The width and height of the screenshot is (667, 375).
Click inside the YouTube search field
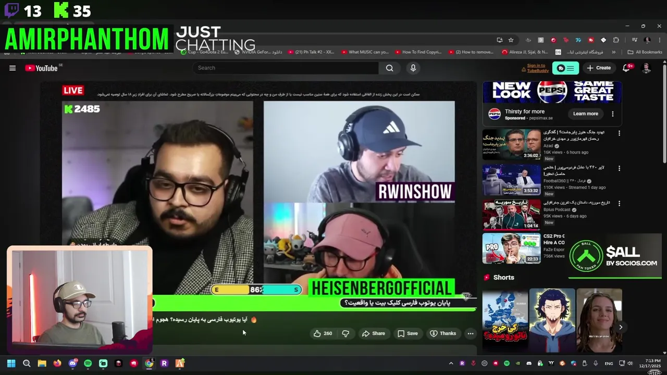(x=286, y=68)
